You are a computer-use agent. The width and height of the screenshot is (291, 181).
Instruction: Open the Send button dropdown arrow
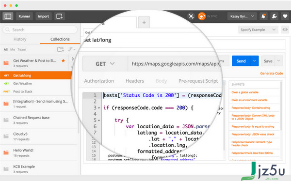point(255,61)
